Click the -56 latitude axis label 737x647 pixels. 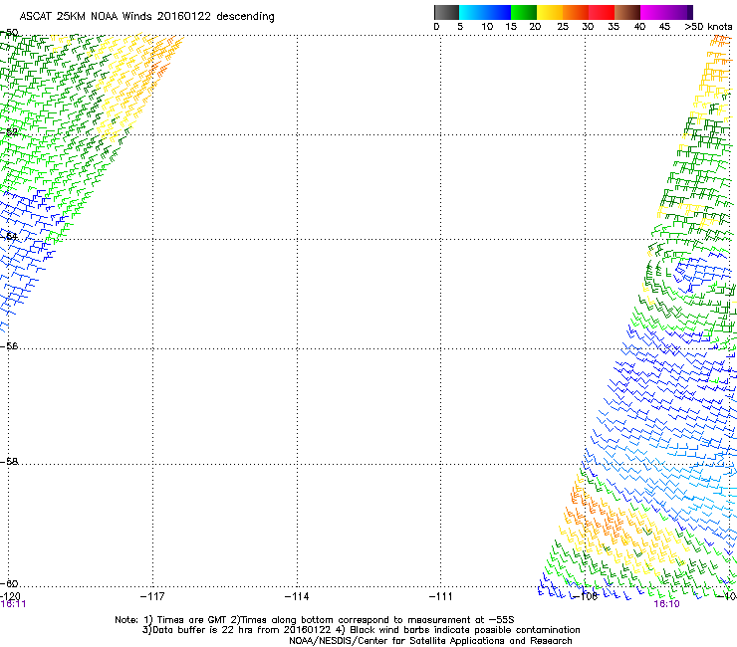[9, 346]
